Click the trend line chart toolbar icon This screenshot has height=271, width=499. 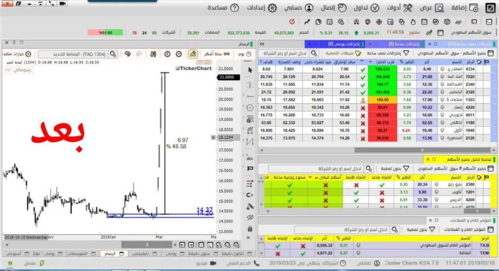click(307, 22)
